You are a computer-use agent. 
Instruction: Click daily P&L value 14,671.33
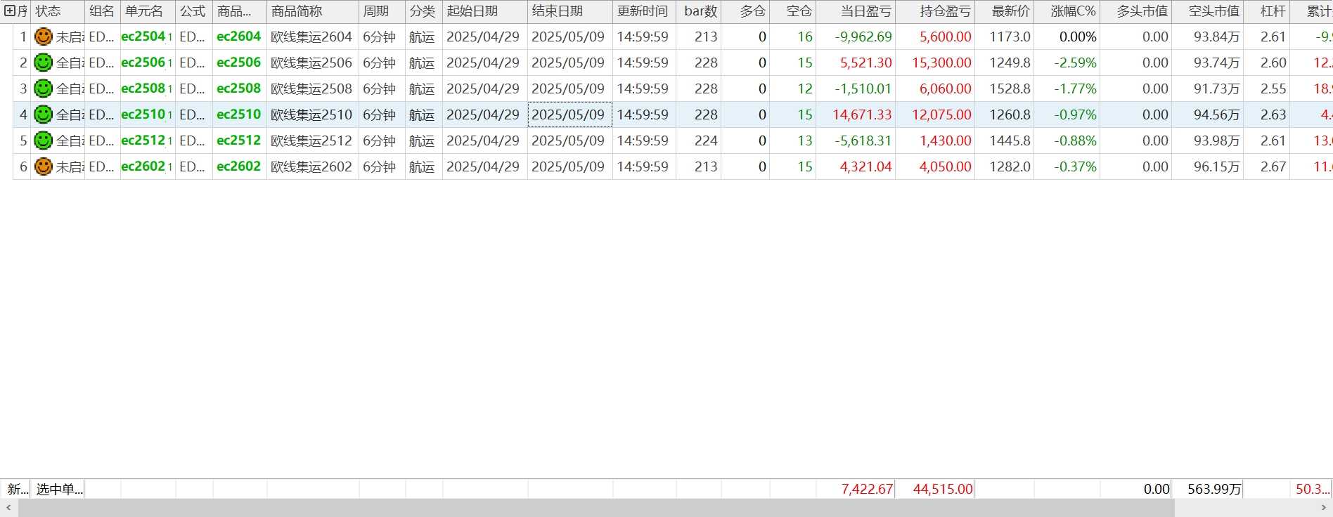coord(862,114)
